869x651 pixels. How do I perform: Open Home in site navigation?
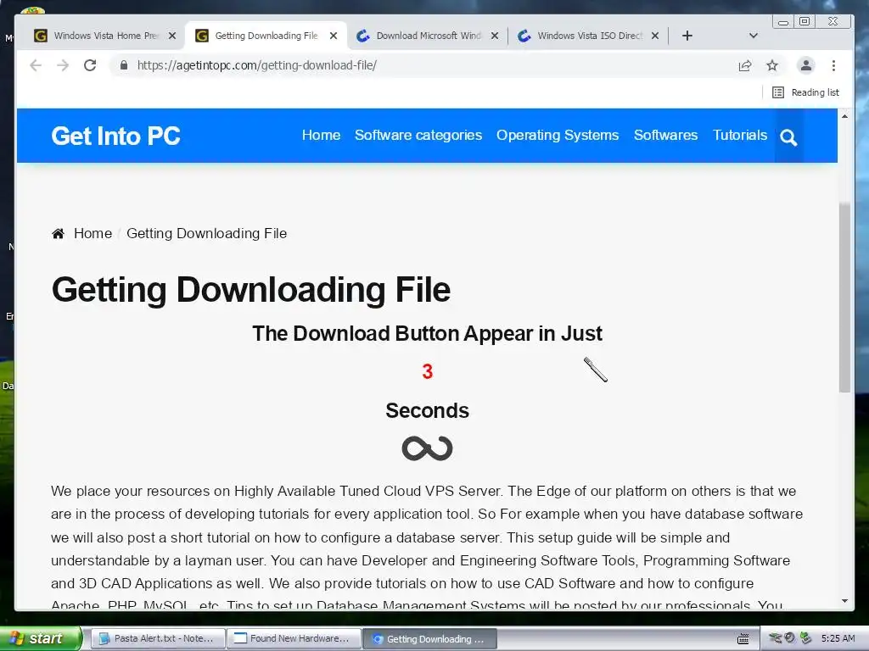321,135
